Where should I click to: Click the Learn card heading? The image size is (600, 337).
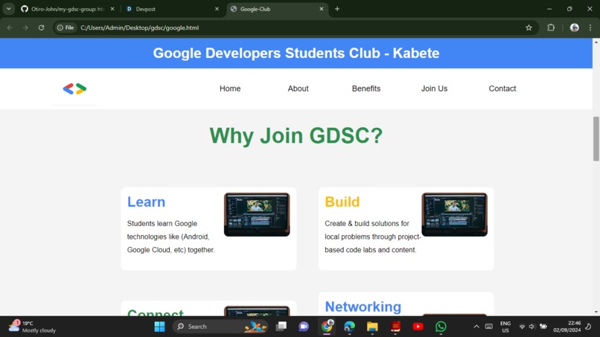(x=146, y=202)
